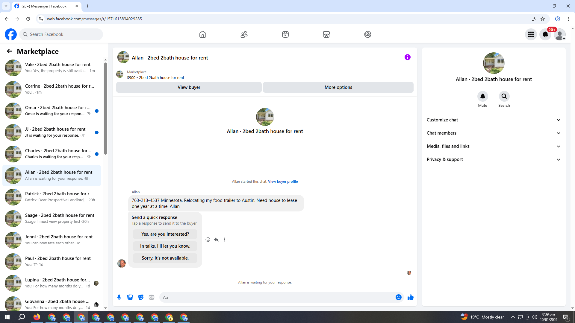Go to Facebook Home tab
This screenshot has height=323, width=575.
(203, 34)
